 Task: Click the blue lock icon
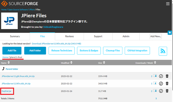(170, 32)
